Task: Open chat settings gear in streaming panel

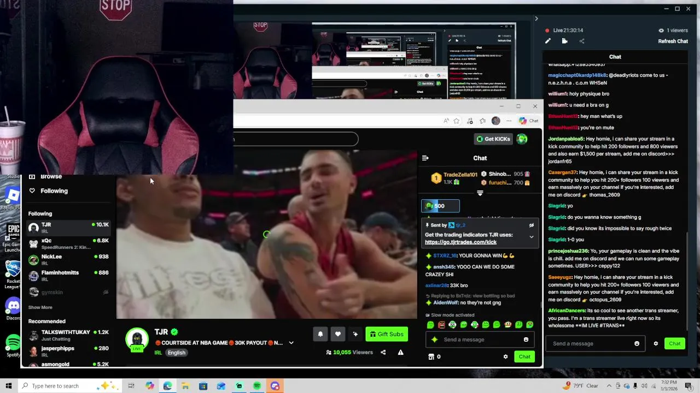Action: coord(656,343)
